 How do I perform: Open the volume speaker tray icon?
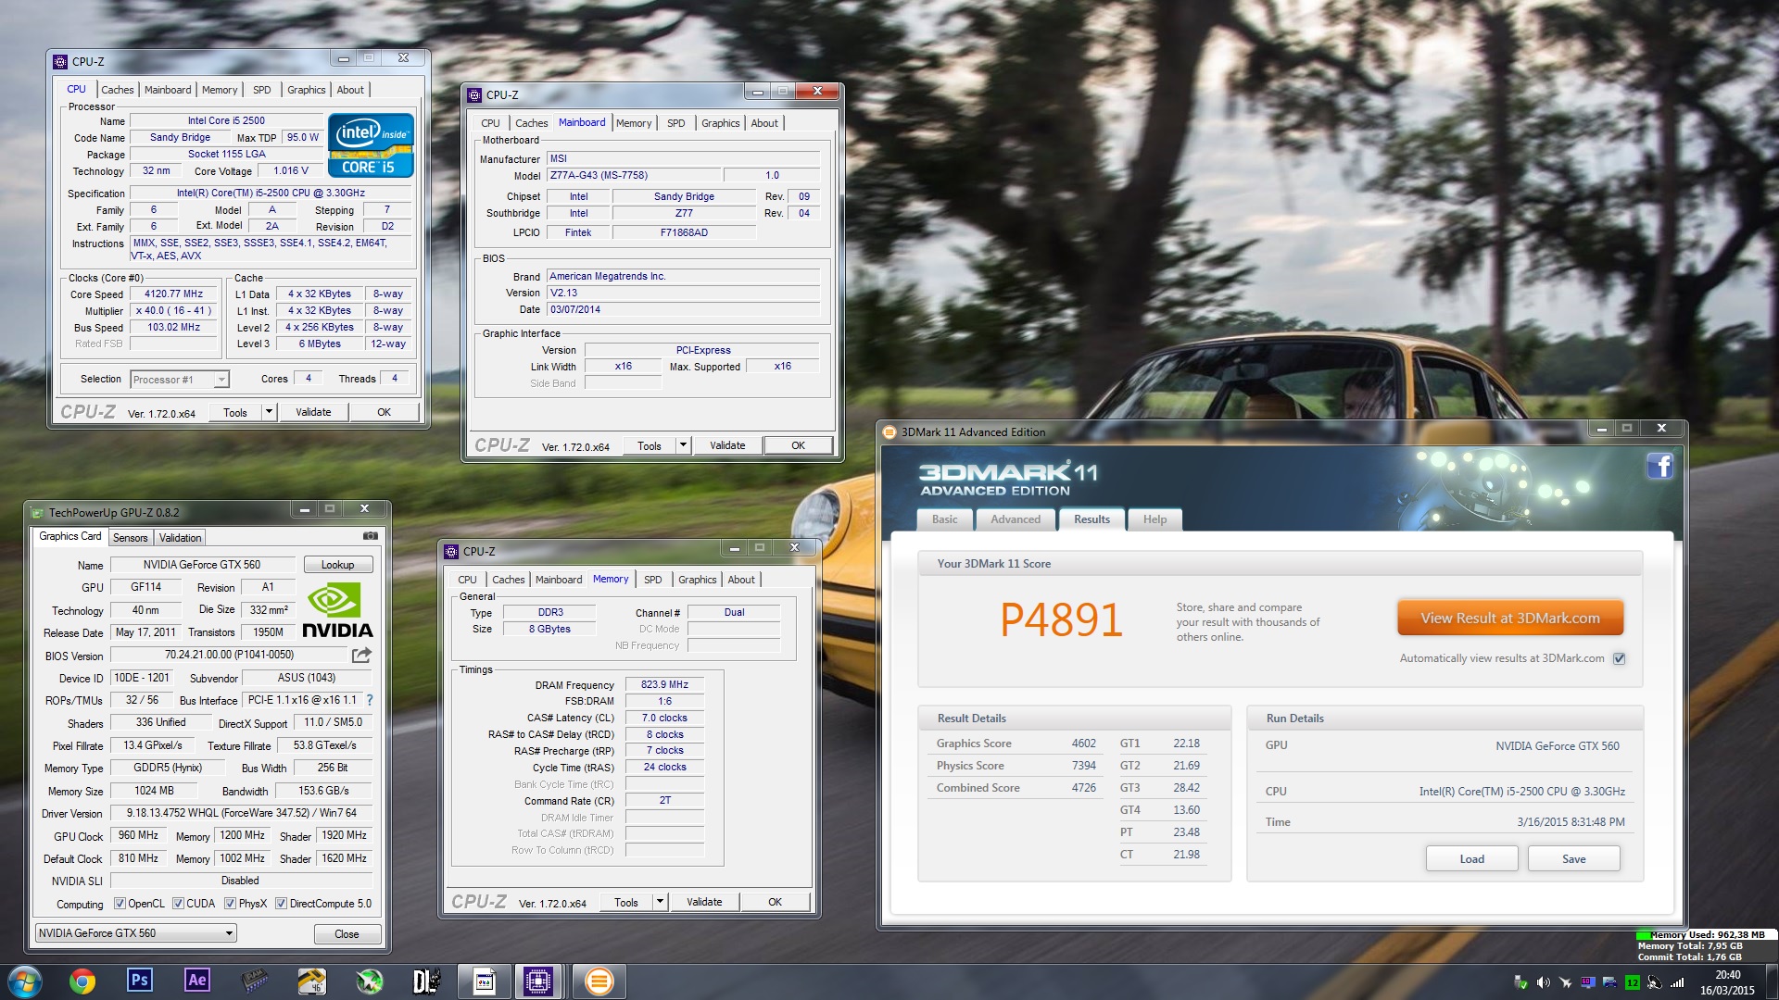point(1543,982)
